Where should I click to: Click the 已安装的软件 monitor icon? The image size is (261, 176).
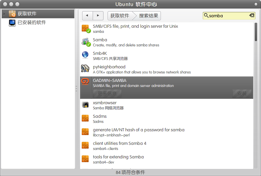point(12,23)
